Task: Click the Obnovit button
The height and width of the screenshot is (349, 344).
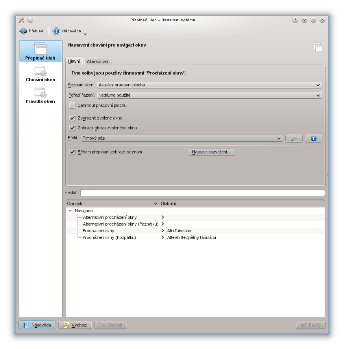Action: tap(111, 325)
